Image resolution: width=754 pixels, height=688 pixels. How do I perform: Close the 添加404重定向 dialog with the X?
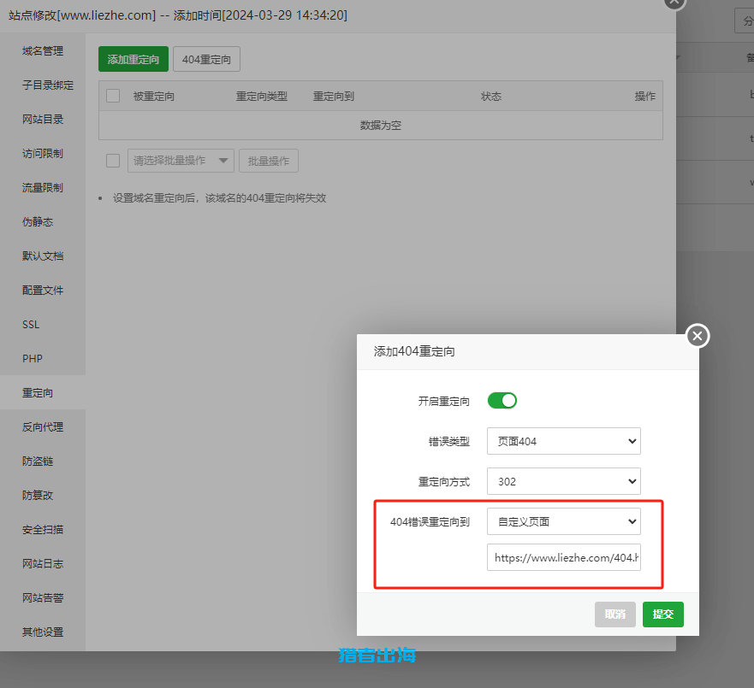pos(697,335)
